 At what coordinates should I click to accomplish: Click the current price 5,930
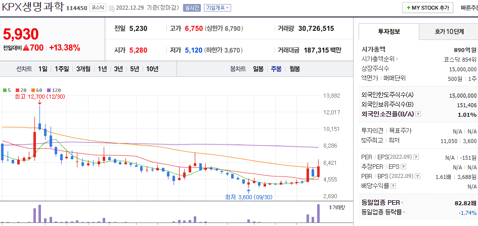[21, 34]
